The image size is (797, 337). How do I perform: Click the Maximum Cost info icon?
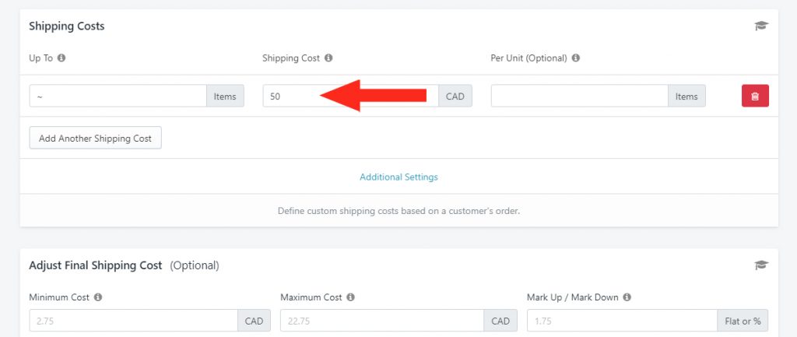point(351,297)
